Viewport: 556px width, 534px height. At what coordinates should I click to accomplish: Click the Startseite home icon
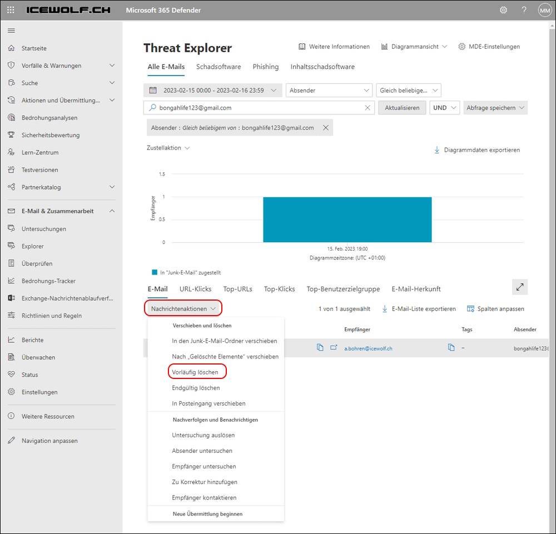pos(11,48)
